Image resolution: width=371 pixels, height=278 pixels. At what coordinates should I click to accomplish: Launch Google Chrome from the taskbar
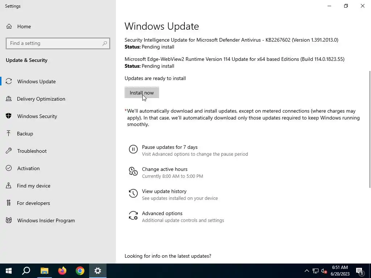[x=80, y=271]
